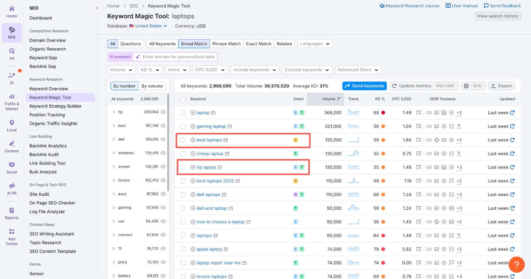This screenshot has height=279, width=531.
Task: Open the Include keywords dropdown
Action: 255,70
